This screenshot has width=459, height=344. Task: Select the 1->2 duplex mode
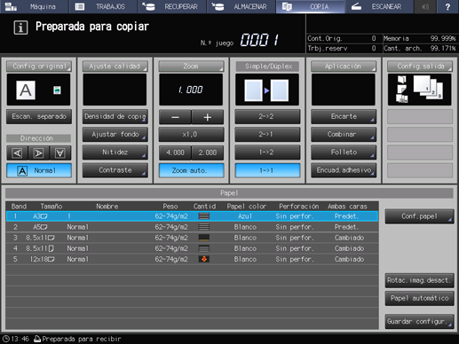[267, 152]
